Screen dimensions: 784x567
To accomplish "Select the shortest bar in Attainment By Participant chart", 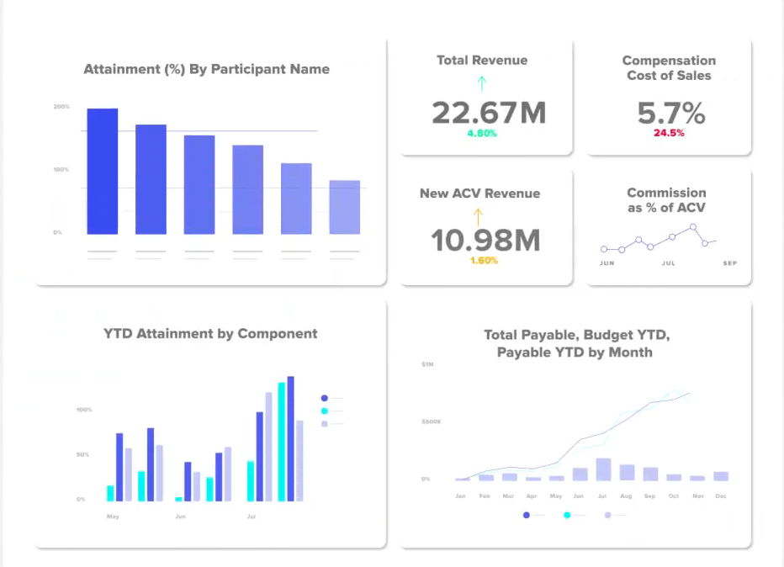I will click(x=345, y=207).
